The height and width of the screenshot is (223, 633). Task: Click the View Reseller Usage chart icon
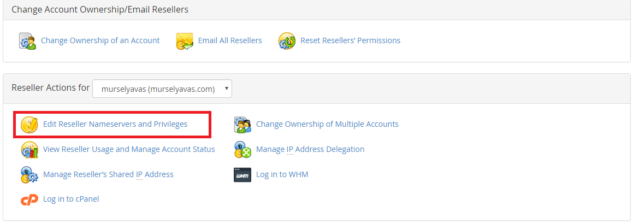coord(29,149)
